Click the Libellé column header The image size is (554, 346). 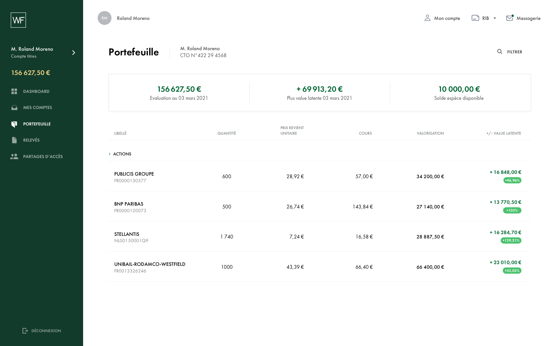point(120,133)
